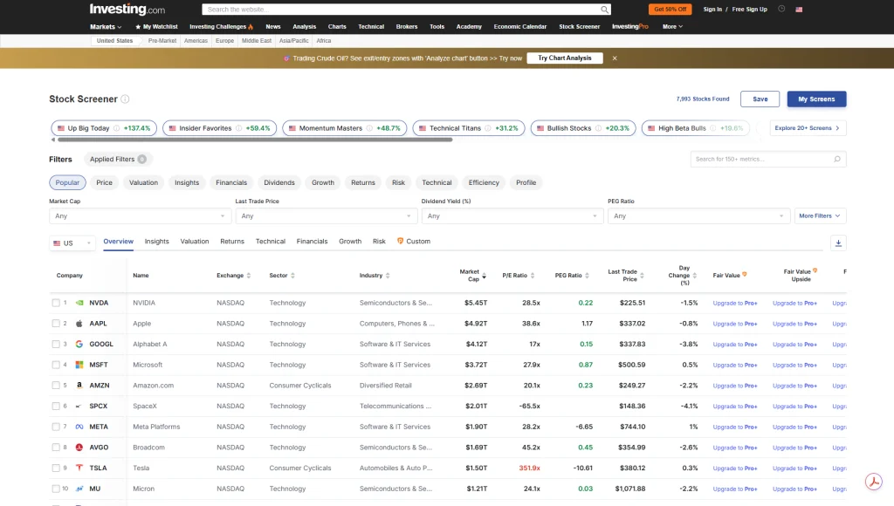The image size is (894, 506).
Task: Open the Market Cap filter dropdown
Action: 140,216
